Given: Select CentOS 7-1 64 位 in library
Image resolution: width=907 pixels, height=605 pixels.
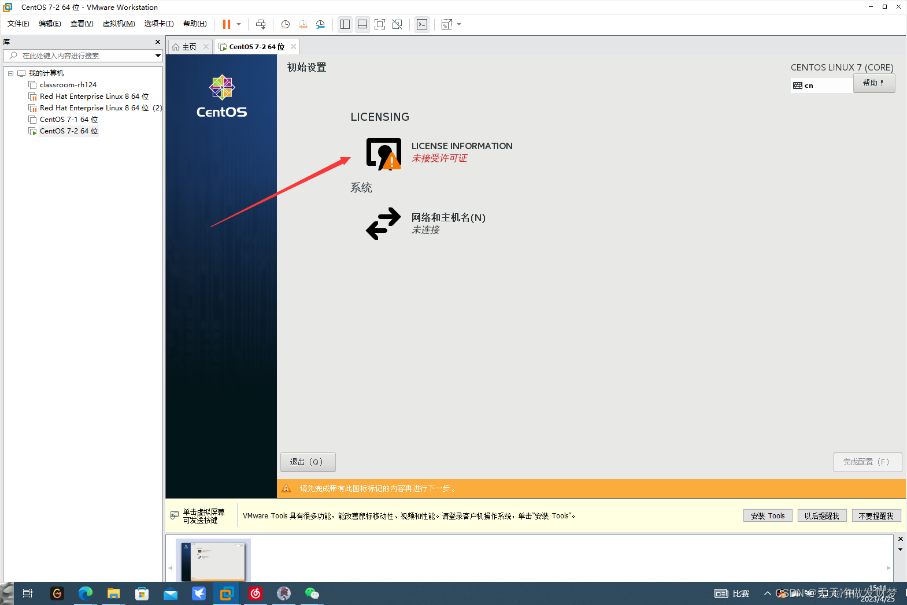Looking at the screenshot, I should click(69, 120).
